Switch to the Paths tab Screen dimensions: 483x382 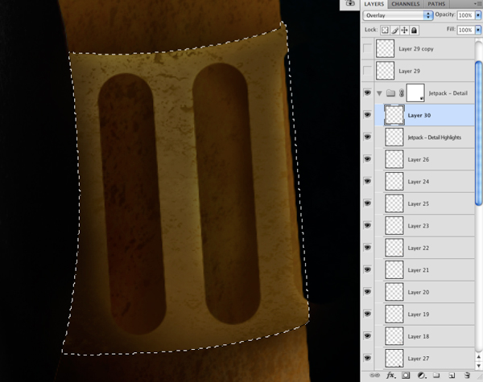click(x=436, y=4)
